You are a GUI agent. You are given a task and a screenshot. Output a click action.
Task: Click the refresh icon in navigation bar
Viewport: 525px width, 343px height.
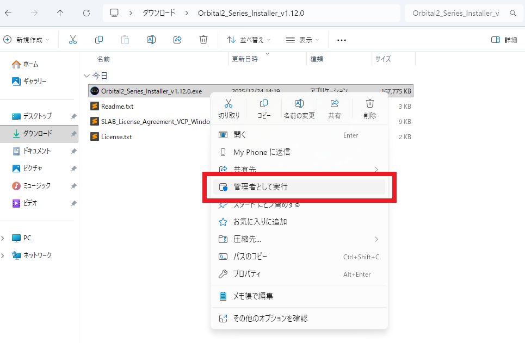(x=86, y=13)
